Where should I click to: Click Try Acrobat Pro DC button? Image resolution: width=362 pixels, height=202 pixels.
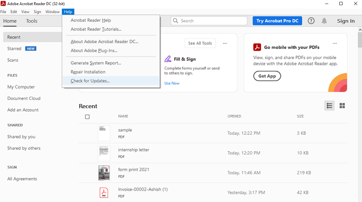point(277,21)
